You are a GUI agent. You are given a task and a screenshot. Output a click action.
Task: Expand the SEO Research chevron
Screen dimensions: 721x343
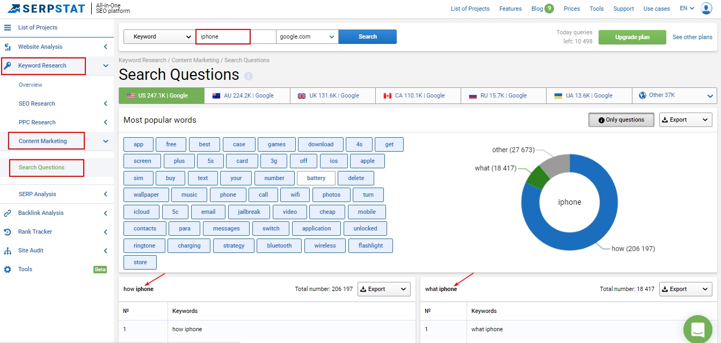[106, 104]
